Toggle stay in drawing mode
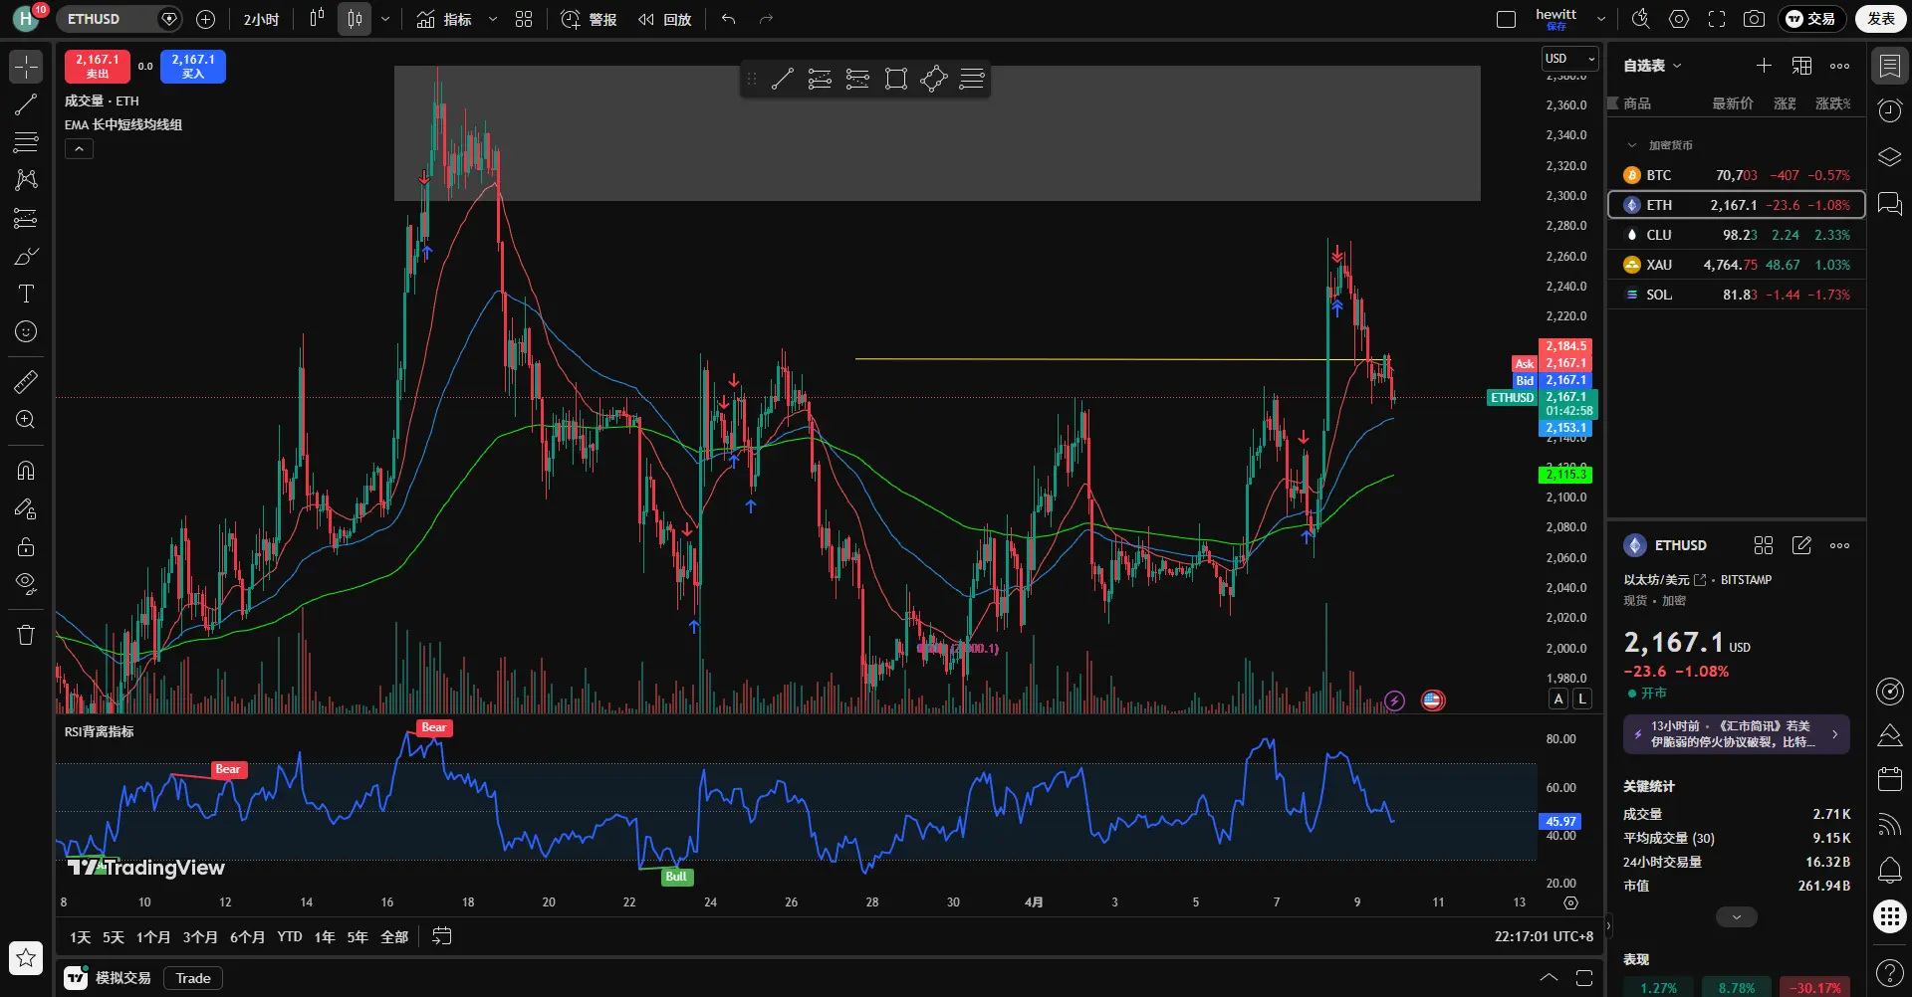The image size is (1912, 997). coord(26,508)
